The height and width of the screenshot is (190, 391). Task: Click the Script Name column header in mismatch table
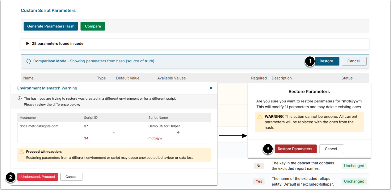(x=158, y=118)
